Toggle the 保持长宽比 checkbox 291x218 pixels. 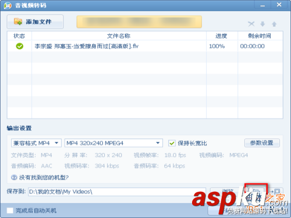coord(172,143)
